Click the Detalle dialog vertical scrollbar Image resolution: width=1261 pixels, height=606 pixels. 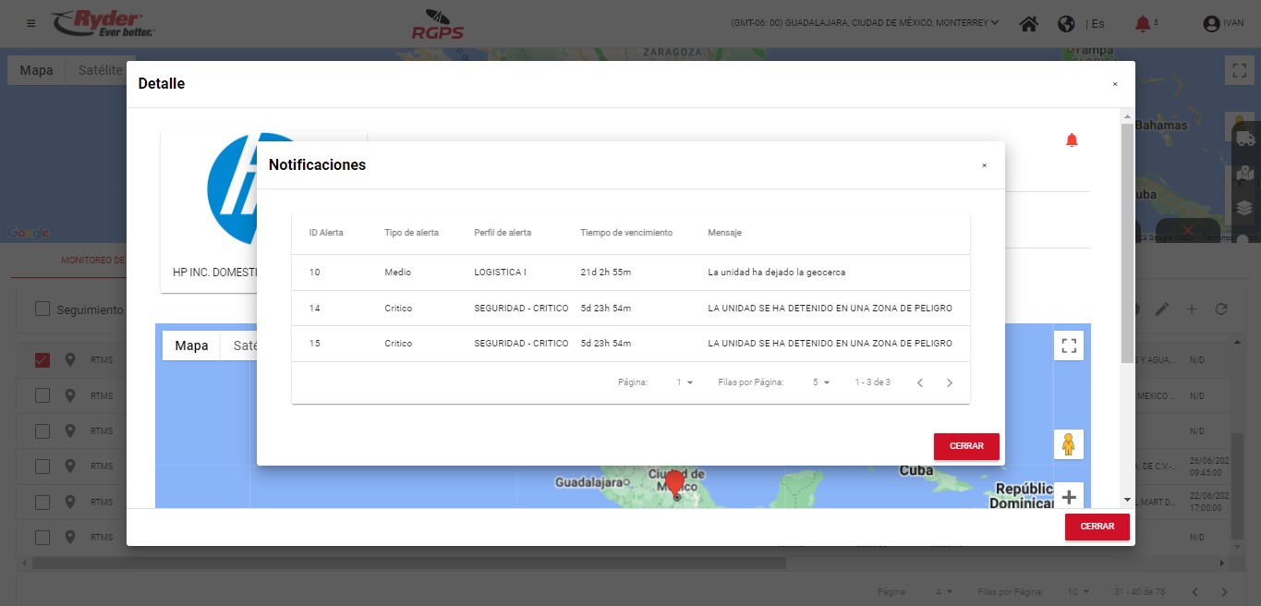tap(1126, 240)
